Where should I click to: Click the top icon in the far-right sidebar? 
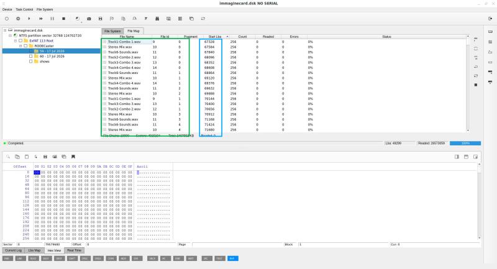click(x=490, y=32)
